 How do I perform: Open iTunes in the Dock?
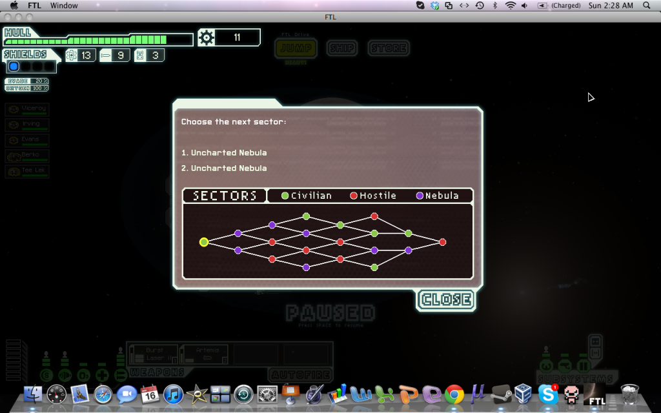173,395
